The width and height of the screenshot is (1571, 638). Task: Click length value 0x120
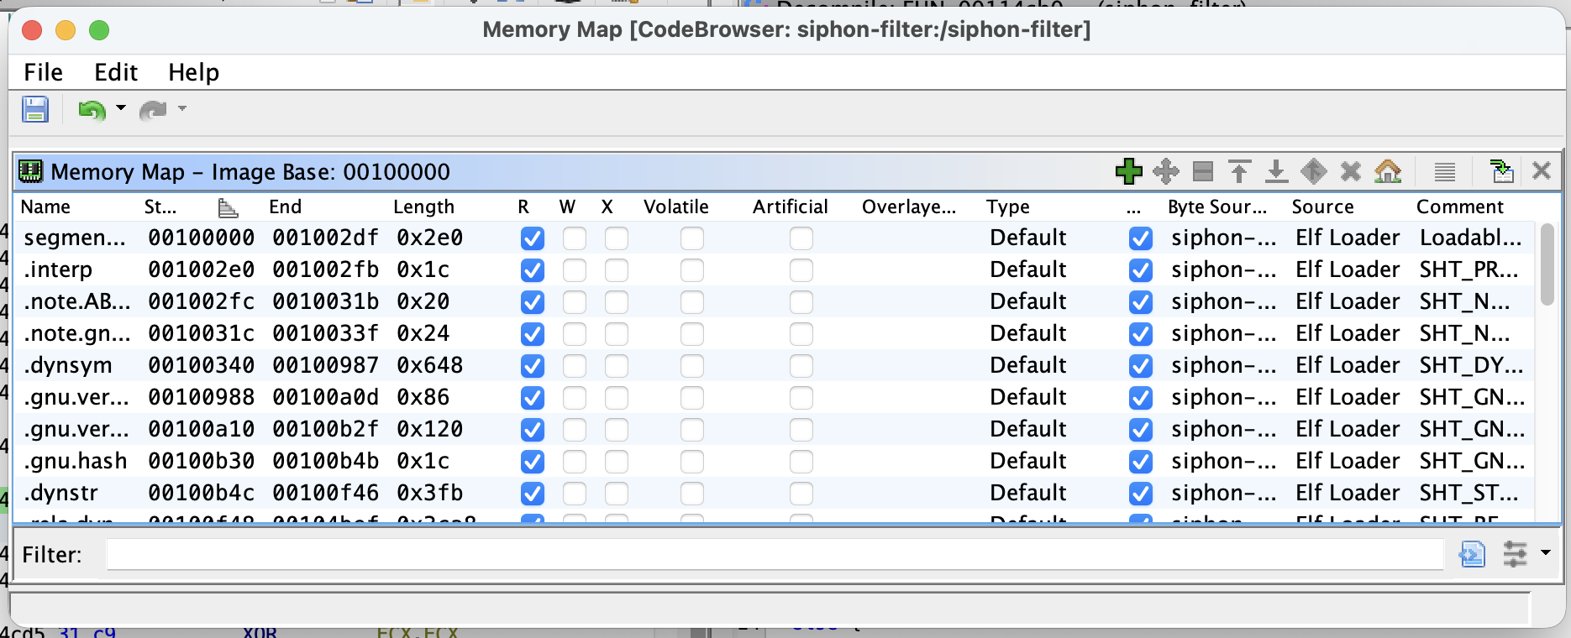click(x=430, y=430)
